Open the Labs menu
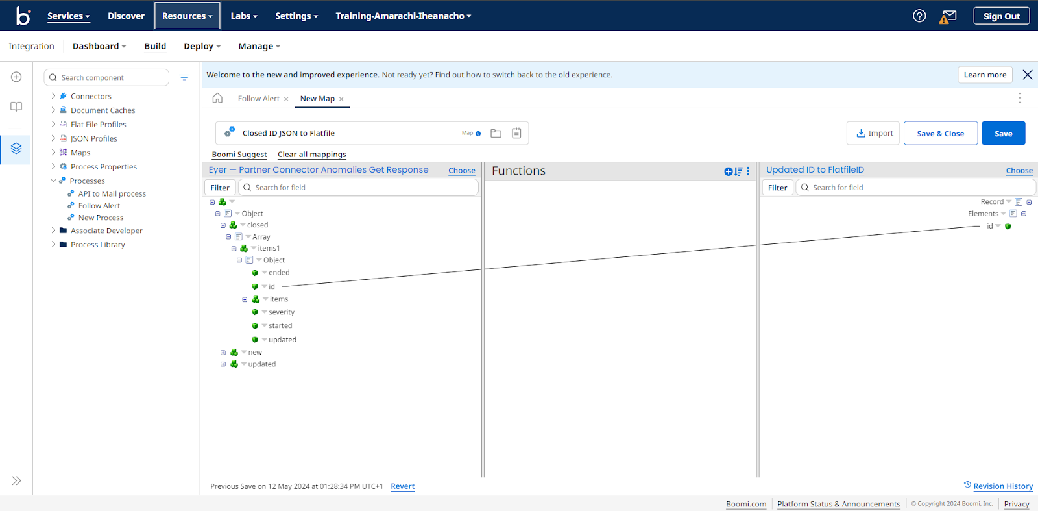 point(244,16)
